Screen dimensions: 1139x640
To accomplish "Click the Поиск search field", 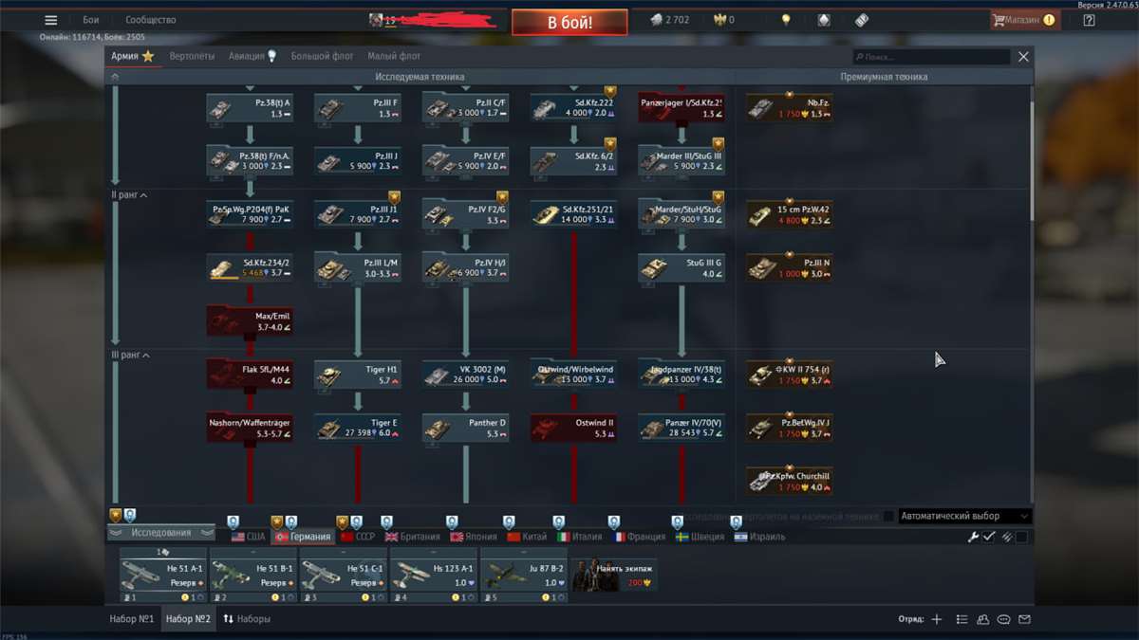I will coord(930,56).
